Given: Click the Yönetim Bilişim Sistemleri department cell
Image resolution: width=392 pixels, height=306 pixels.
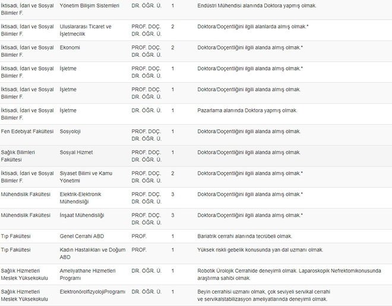Looking at the screenshot, I should (x=90, y=5).
